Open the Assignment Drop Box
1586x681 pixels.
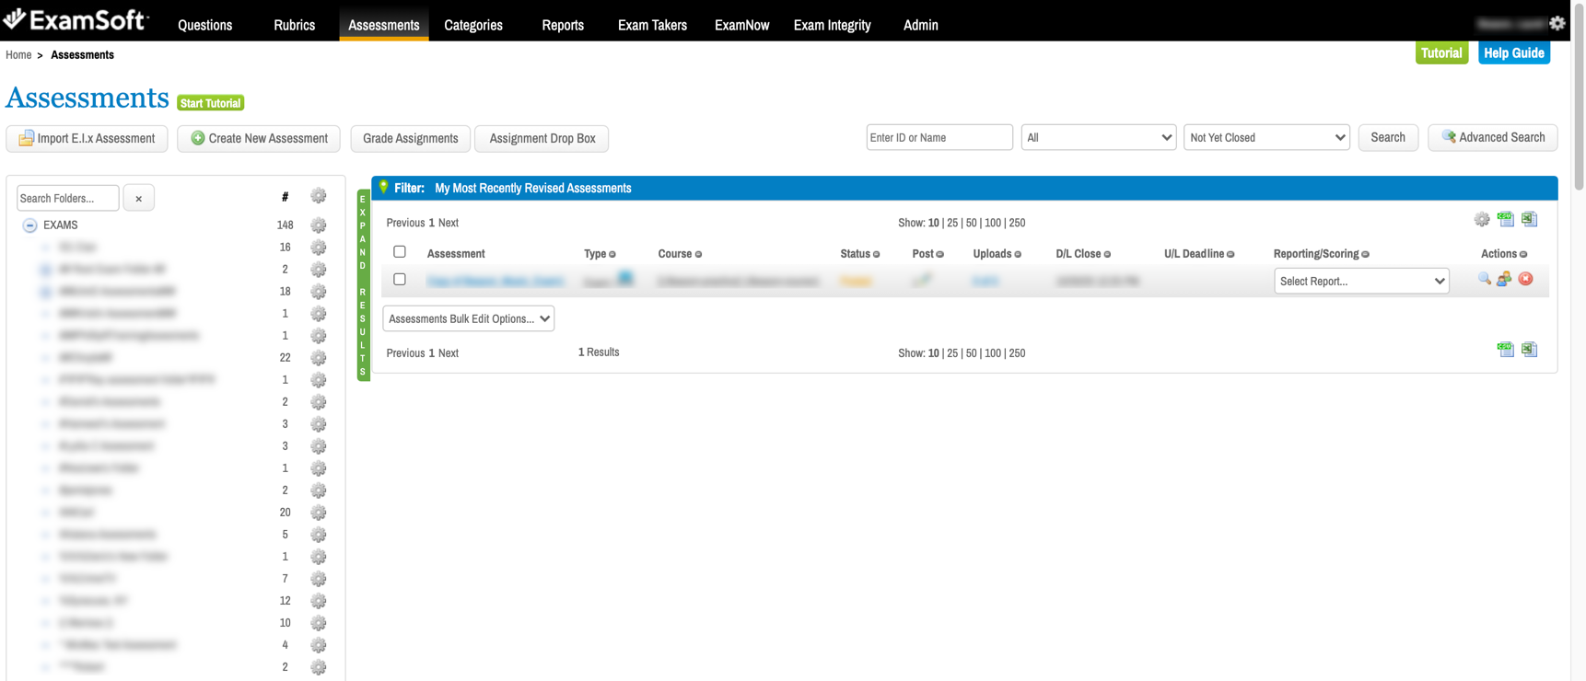click(x=542, y=138)
